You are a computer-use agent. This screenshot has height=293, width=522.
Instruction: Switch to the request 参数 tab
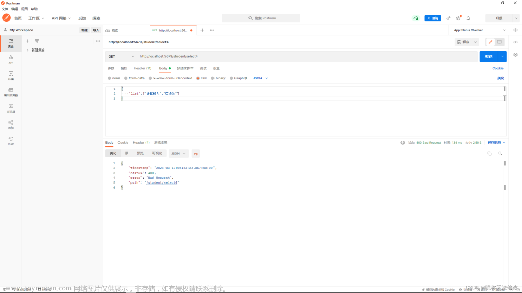point(111,68)
